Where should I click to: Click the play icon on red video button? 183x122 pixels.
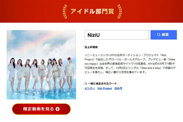[57, 109]
